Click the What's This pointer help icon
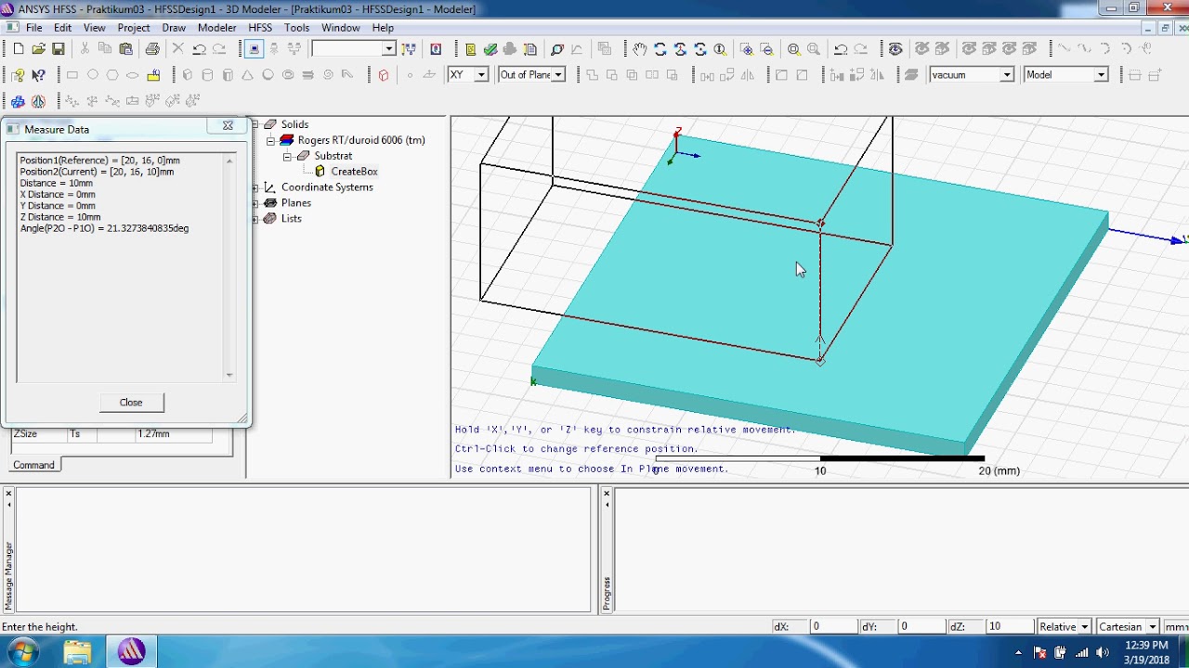Screen dimensions: 1189x668 tap(38, 75)
